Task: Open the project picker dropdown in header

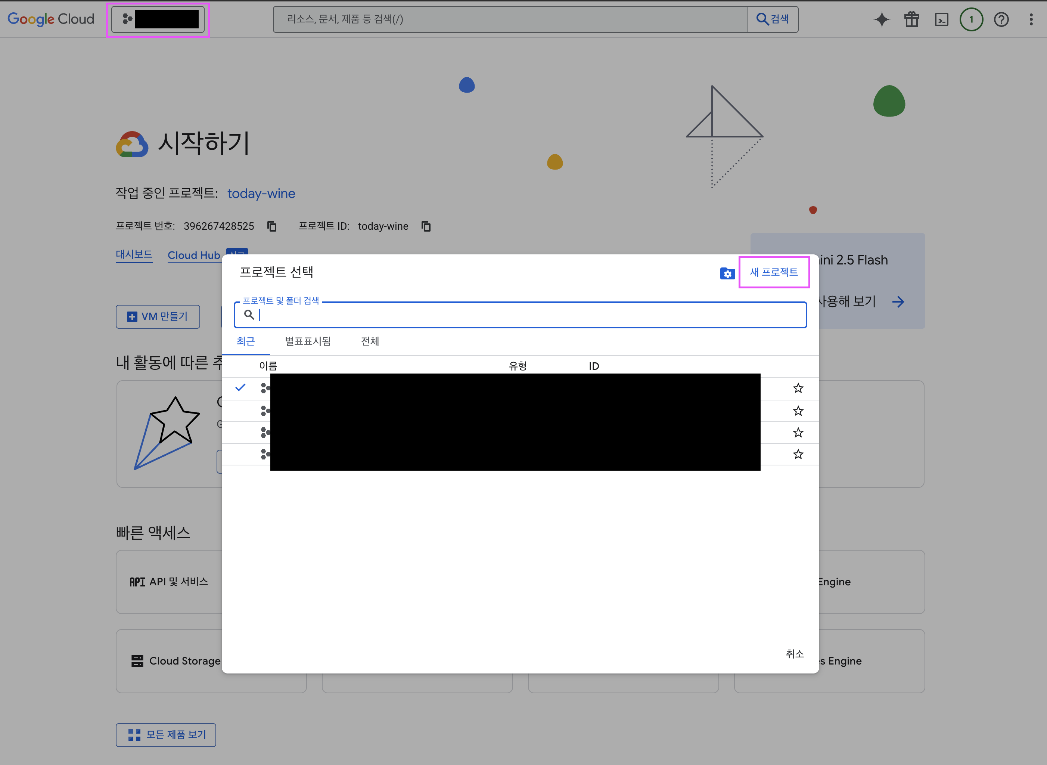Action: [x=158, y=19]
